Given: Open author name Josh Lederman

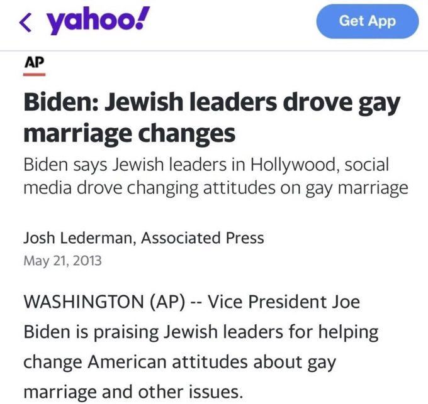Looking at the screenshot, I should pos(79,238).
